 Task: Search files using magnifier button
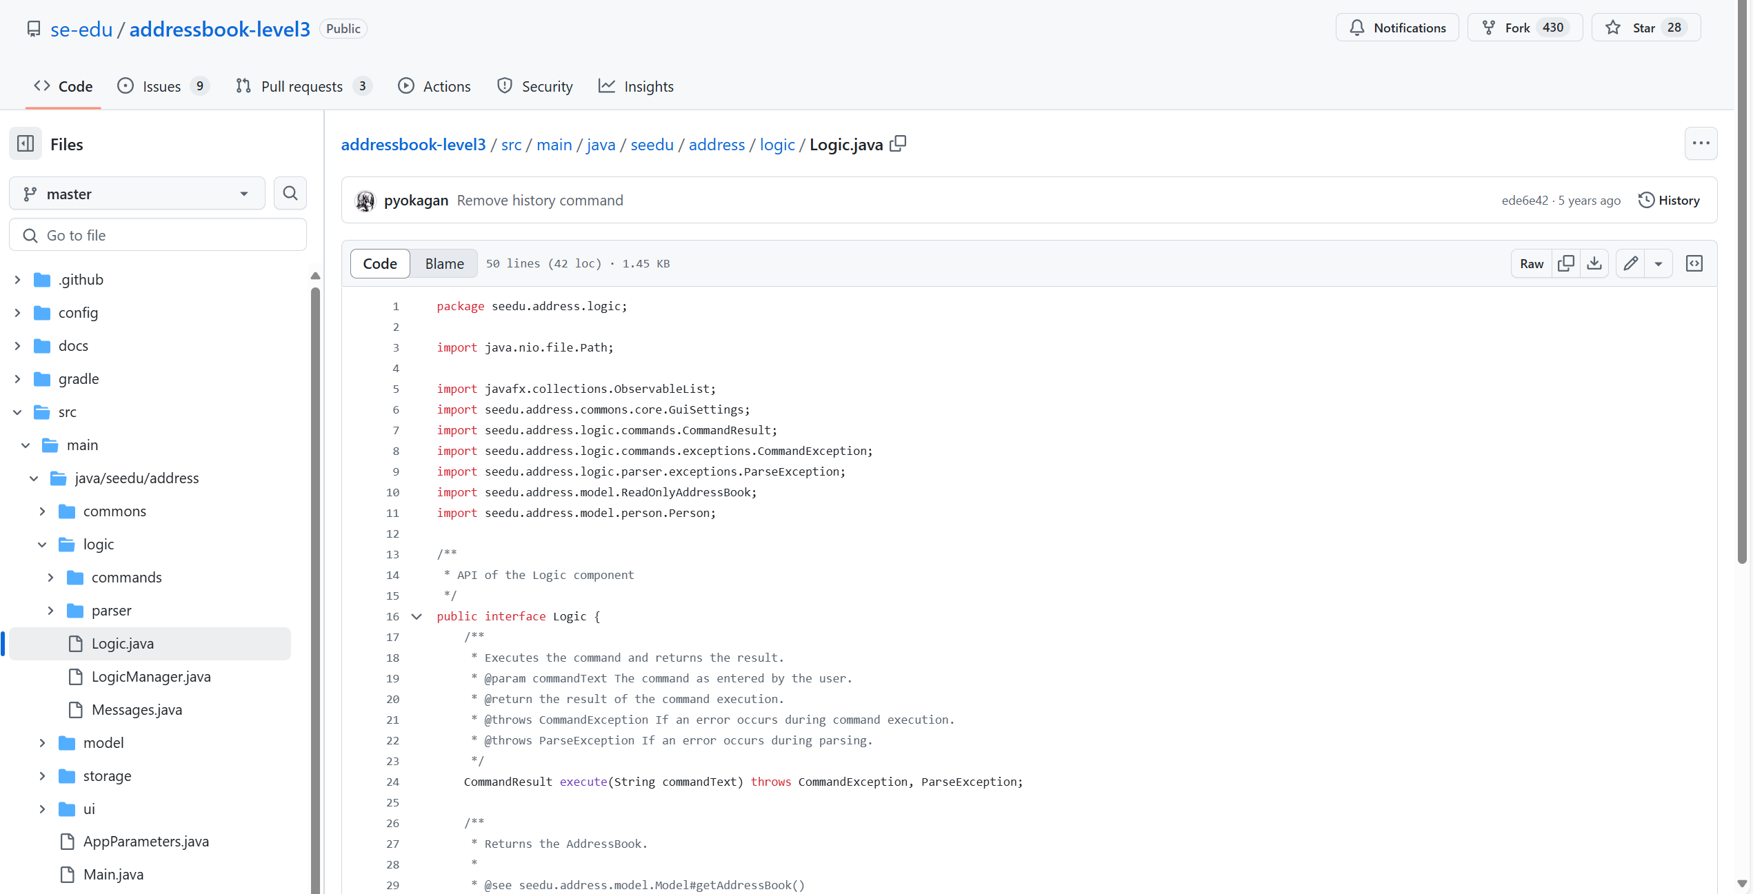point(290,194)
